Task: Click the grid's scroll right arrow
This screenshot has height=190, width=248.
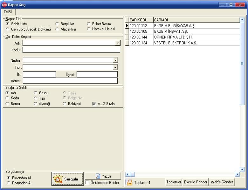Action: coord(237,174)
